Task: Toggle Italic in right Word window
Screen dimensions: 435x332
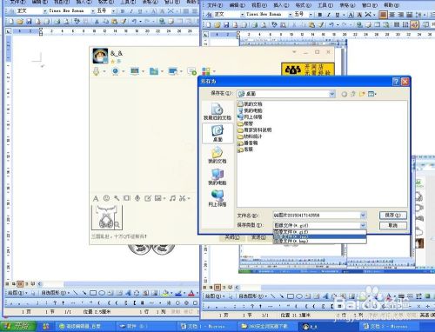Action: [x=329, y=14]
